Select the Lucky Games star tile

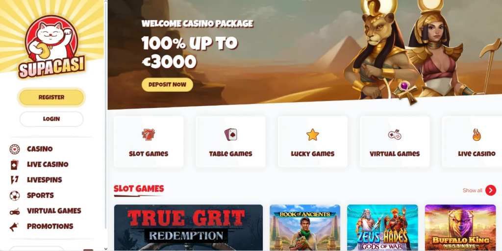[312, 142]
